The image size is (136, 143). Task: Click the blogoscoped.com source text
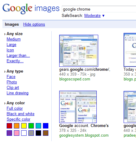coord(75,79)
